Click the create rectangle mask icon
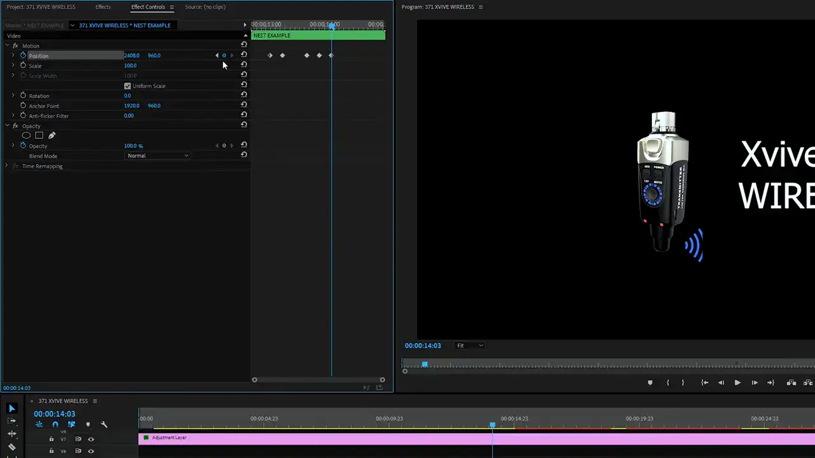 [39, 135]
